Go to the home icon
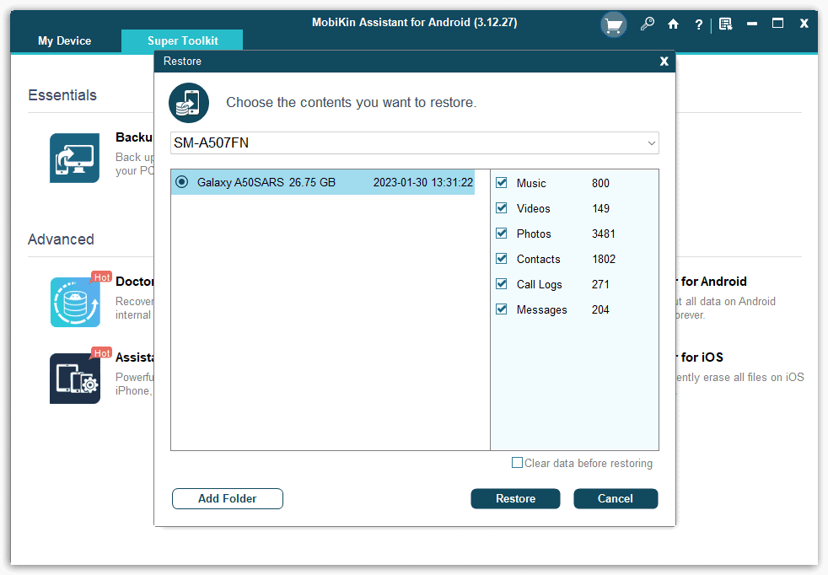828x575 pixels. (673, 24)
